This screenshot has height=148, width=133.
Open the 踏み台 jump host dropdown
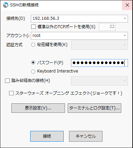pos(99,81)
